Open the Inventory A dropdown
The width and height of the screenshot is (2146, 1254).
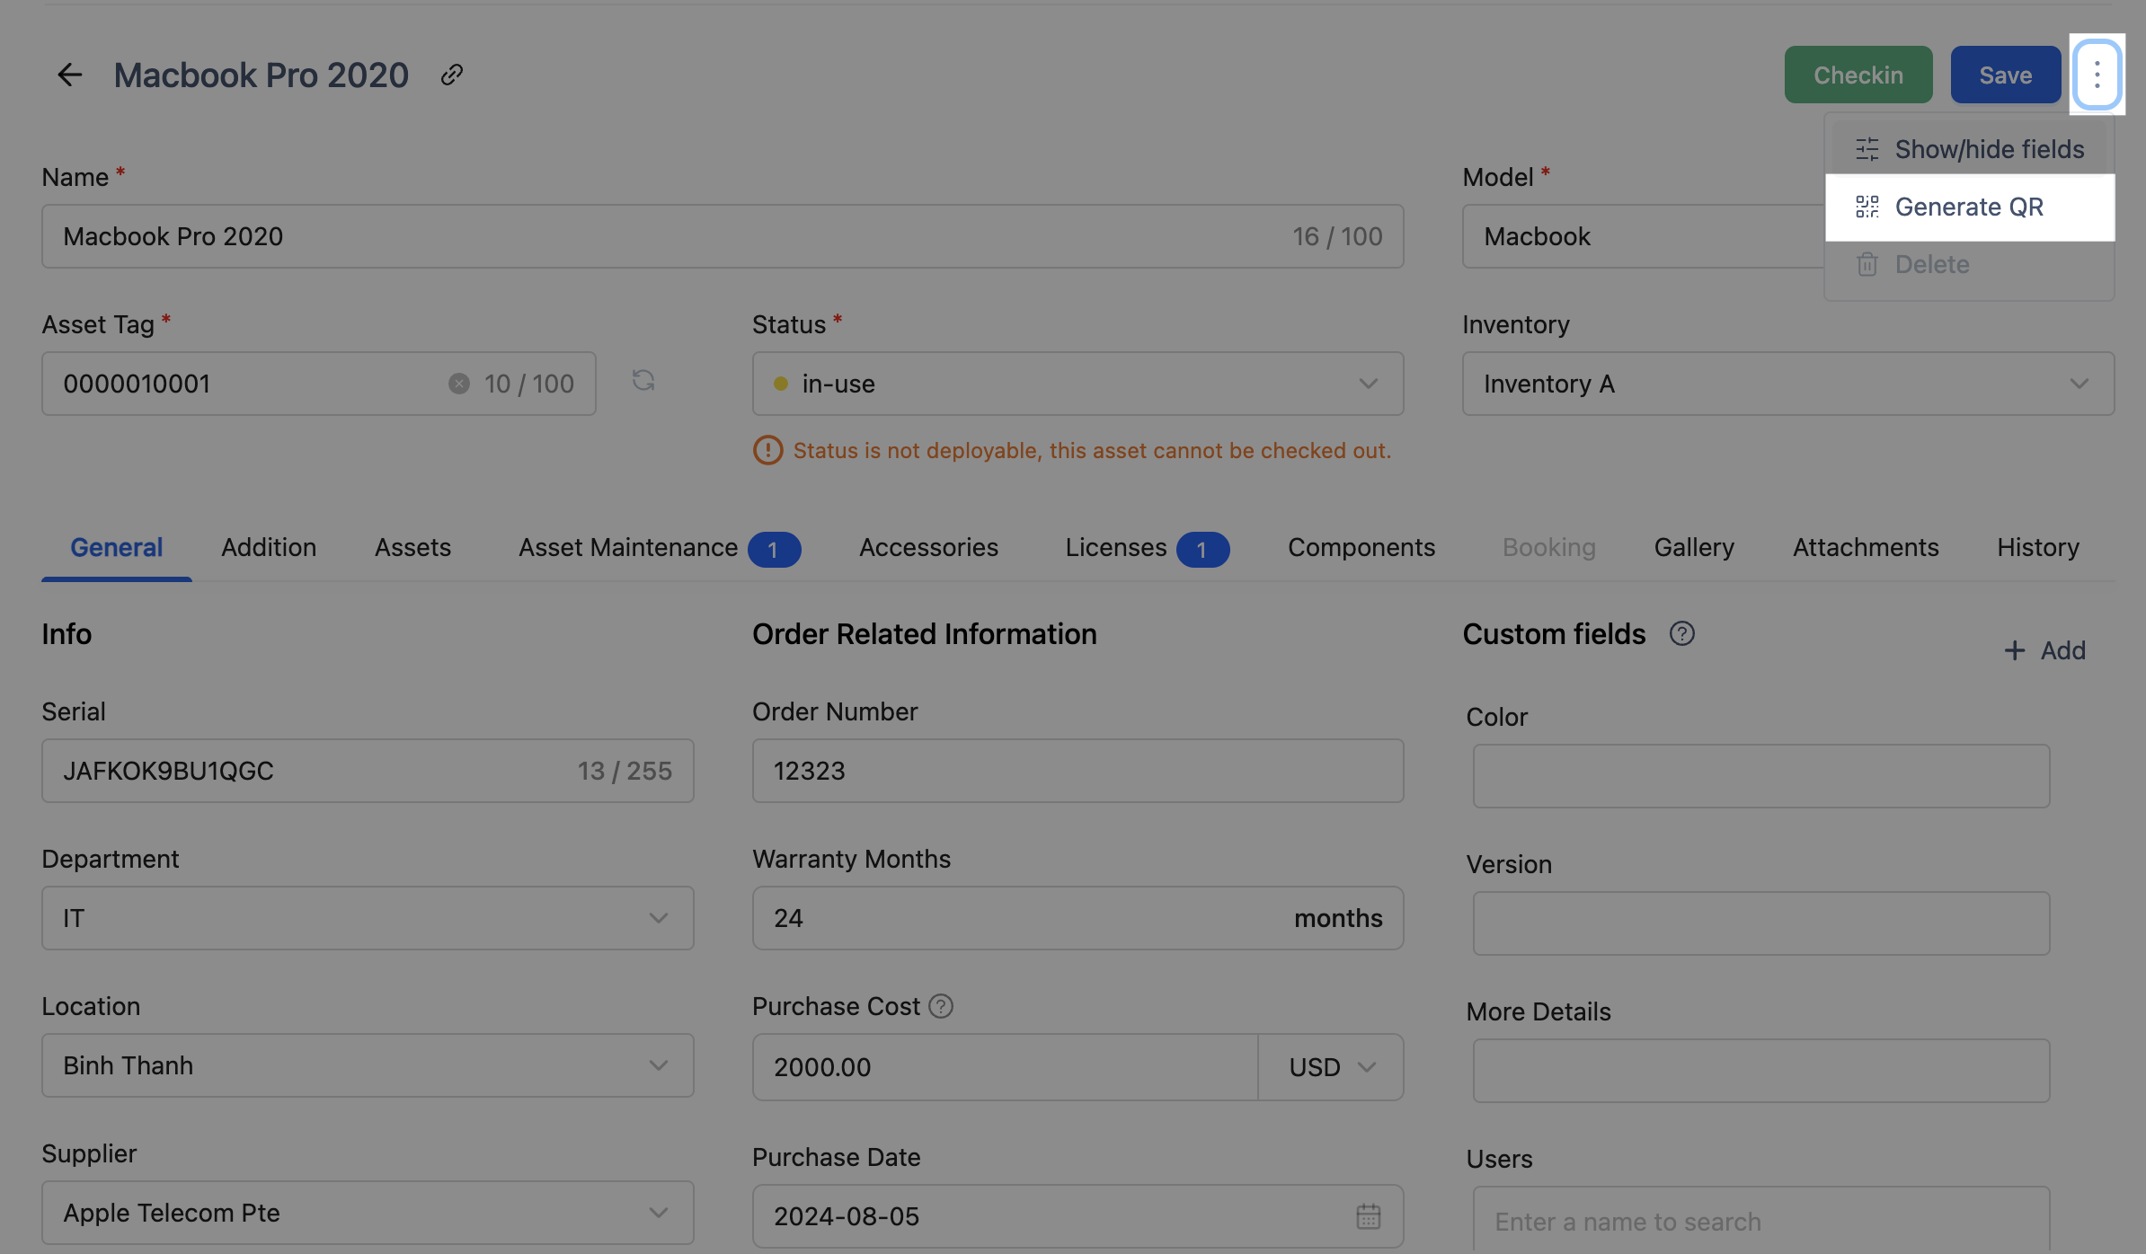tap(1787, 384)
